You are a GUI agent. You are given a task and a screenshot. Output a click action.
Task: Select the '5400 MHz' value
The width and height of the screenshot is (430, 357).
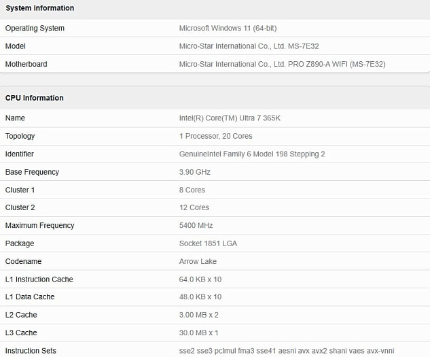coord(196,225)
